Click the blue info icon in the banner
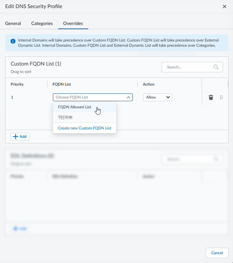This screenshot has width=233, height=263. pos(13,41)
